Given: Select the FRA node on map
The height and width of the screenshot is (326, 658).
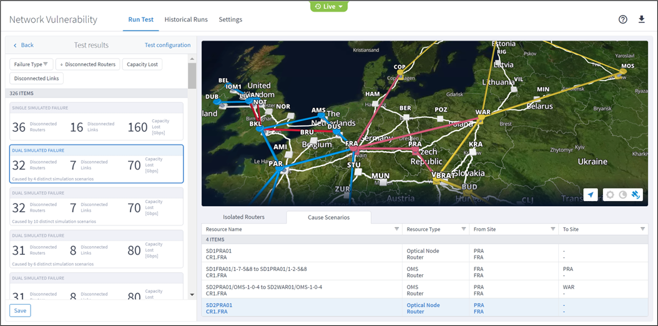Looking at the screenshot, I should pyautogui.click(x=353, y=149).
